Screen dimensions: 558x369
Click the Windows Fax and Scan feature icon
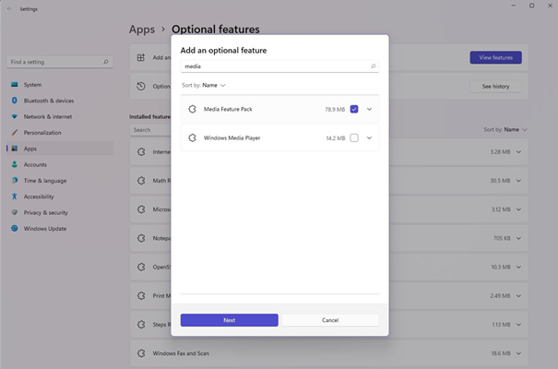pos(141,353)
